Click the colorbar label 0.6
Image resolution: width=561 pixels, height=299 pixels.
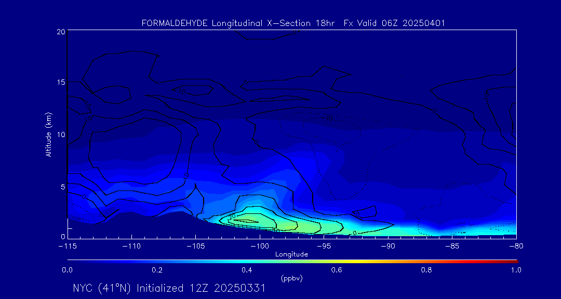click(x=337, y=270)
